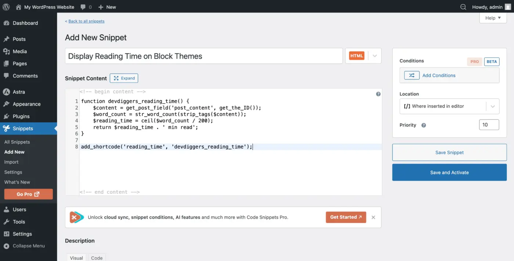This screenshot has height=261, width=514.
Task: Go to All Snippets submenu
Action: (17, 142)
